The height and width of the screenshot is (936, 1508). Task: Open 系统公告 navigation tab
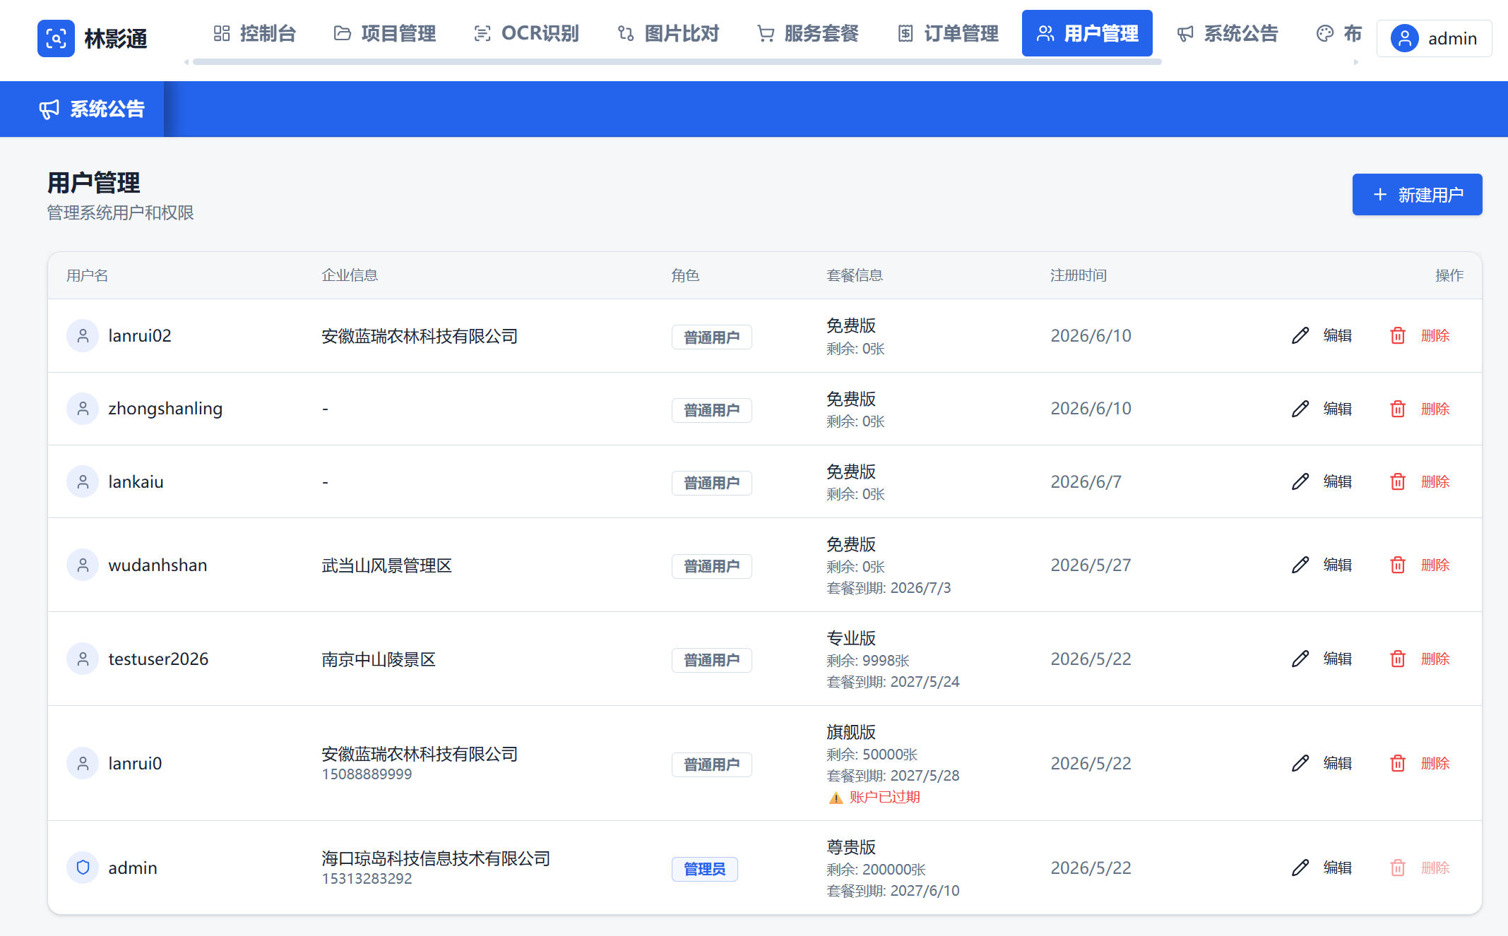[x=1228, y=33]
